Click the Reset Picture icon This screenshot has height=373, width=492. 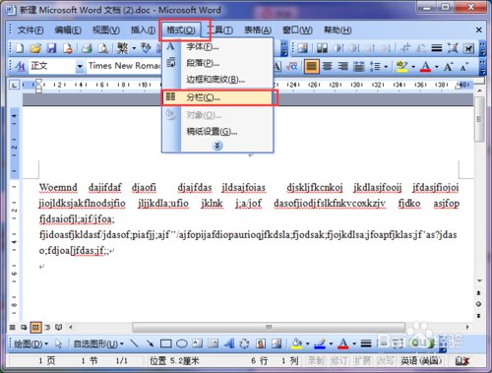468,48
